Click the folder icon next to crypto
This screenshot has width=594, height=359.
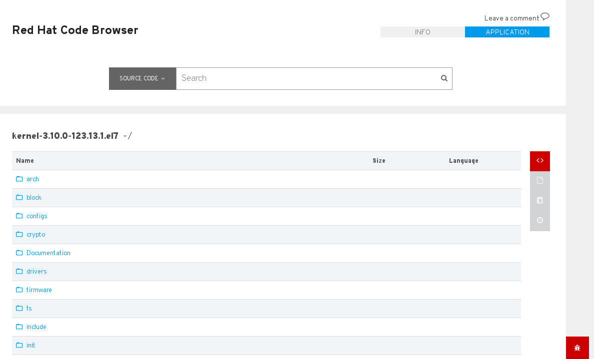tap(18, 234)
